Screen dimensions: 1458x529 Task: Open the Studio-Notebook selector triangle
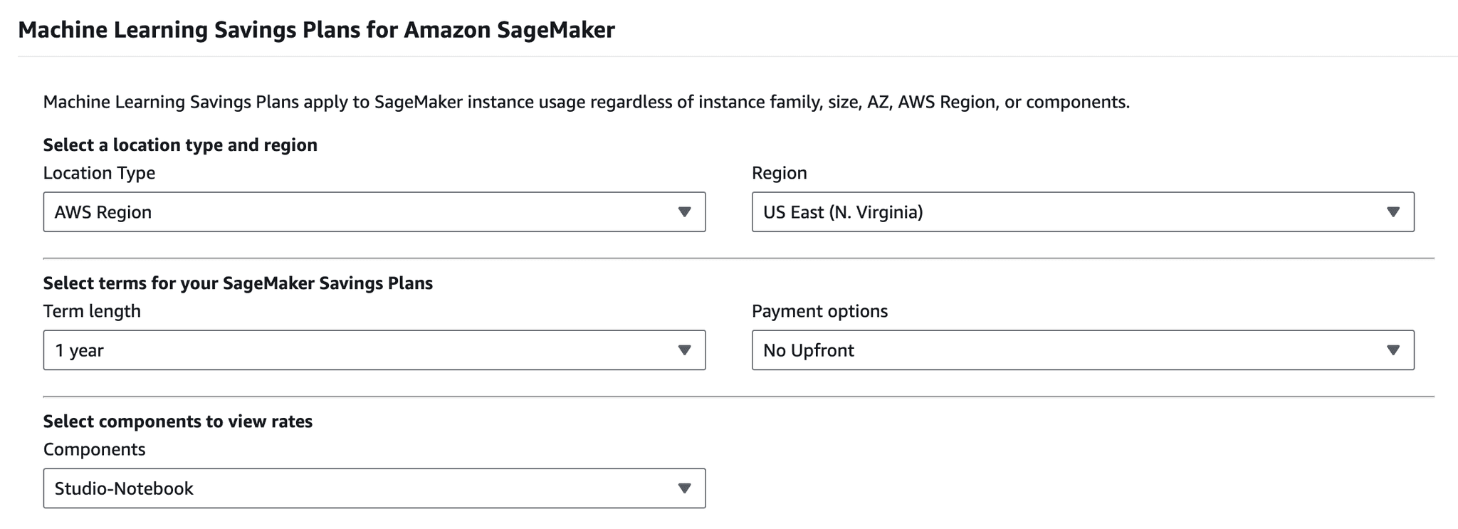pos(685,488)
